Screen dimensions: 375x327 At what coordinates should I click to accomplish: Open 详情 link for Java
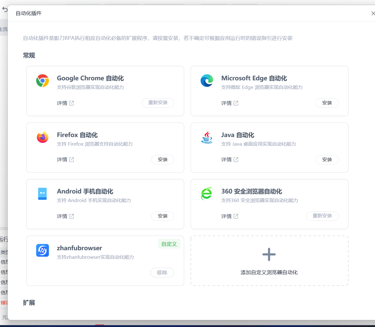click(x=226, y=160)
